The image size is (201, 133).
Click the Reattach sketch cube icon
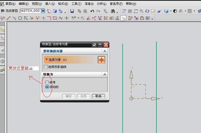[55, 11]
